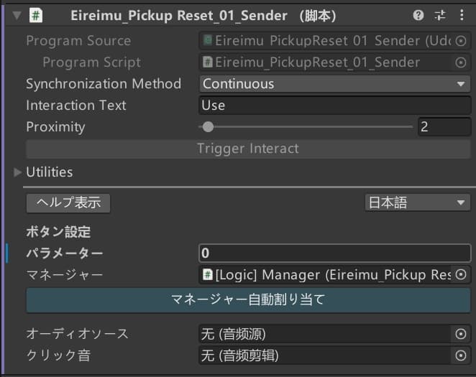Viewport: 476px width, 377px height.
Task: Open the component help reference icon
Action: 418,15
